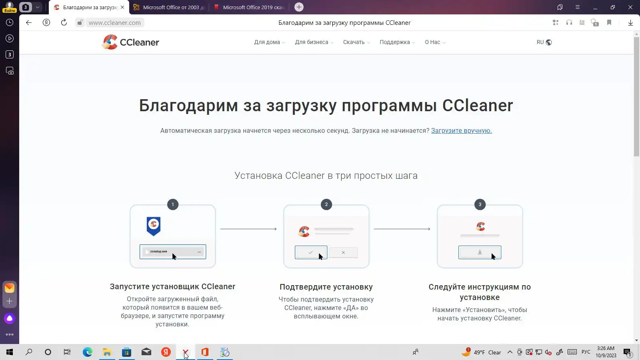Click the page vertical scrollbar thumb
The image size is (640, 360).
[x=637, y=97]
